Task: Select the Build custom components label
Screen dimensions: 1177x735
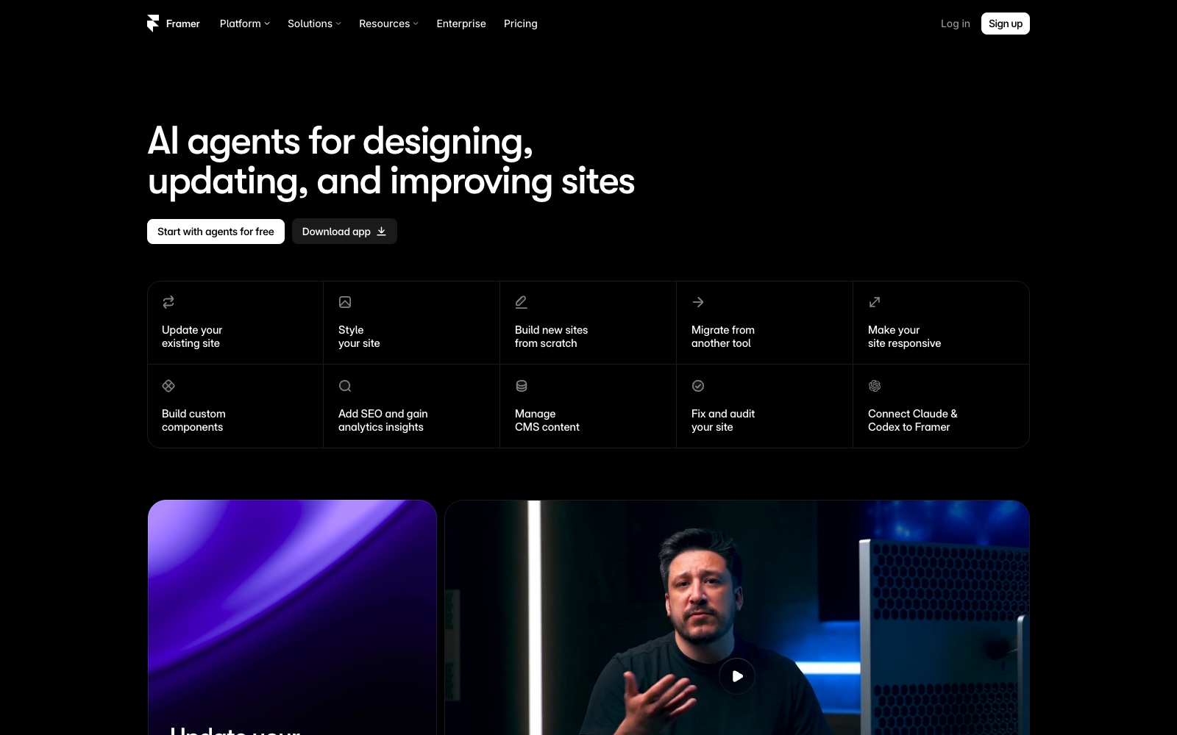Action: coord(193,420)
